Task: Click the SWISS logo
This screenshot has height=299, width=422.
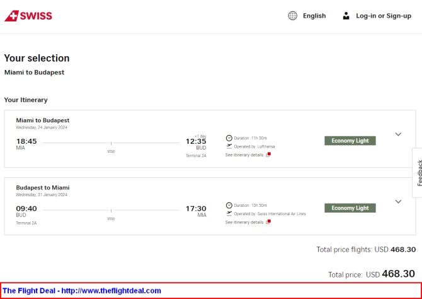Action: click(28, 16)
